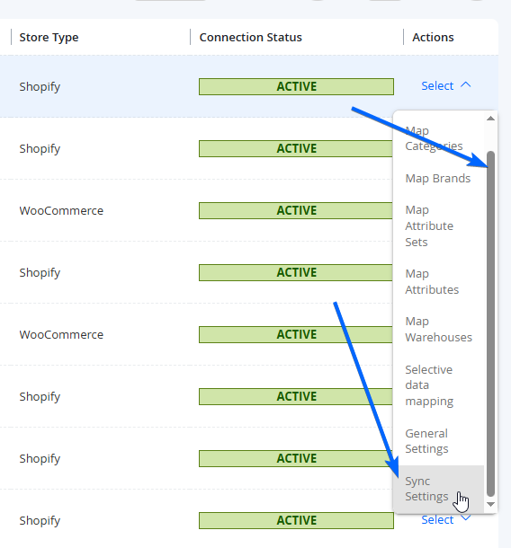Click the up chevron next to Select

[x=465, y=85]
